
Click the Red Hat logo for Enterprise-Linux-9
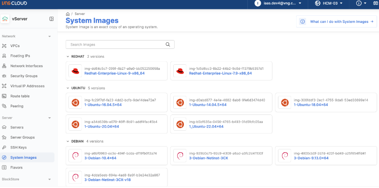pos(75,71)
